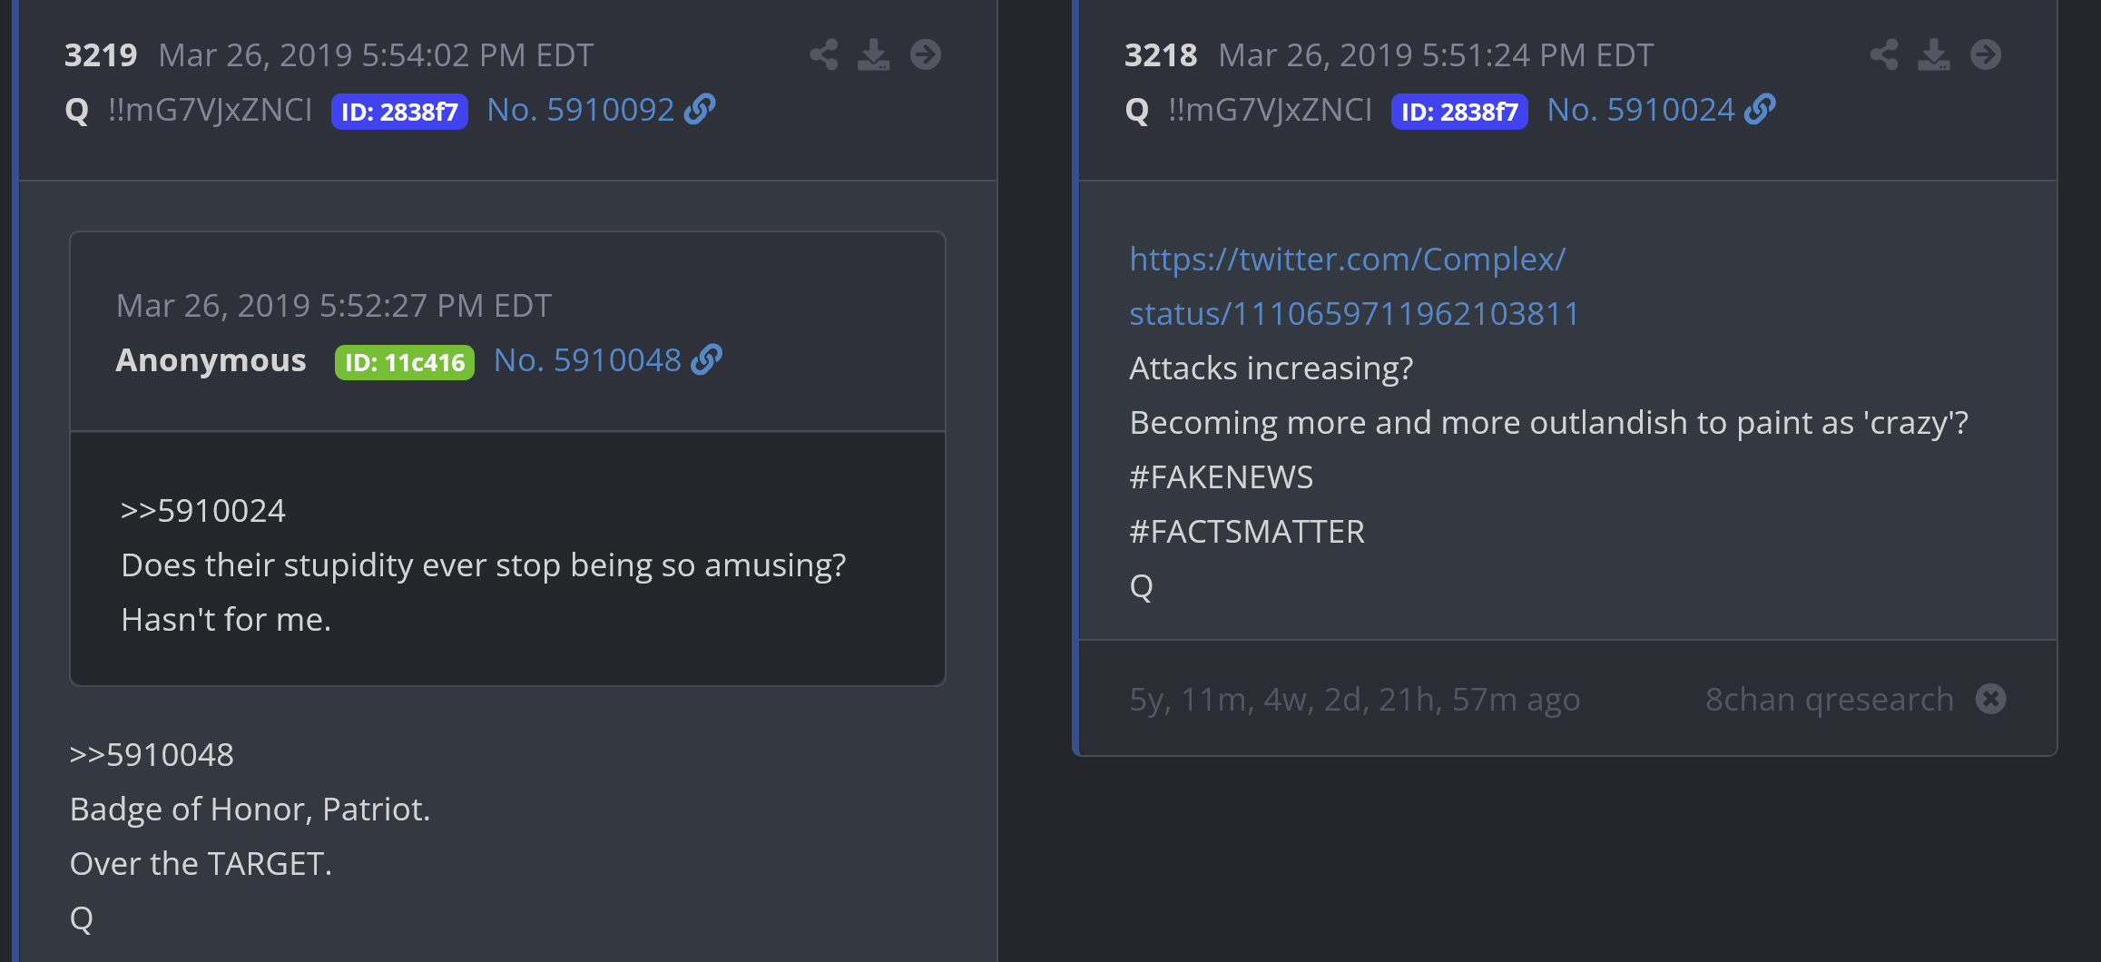The width and height of the screenshot is (2101, 962).
Task: Click the >>5910048 reply reference
Action: tap(152, 755)
